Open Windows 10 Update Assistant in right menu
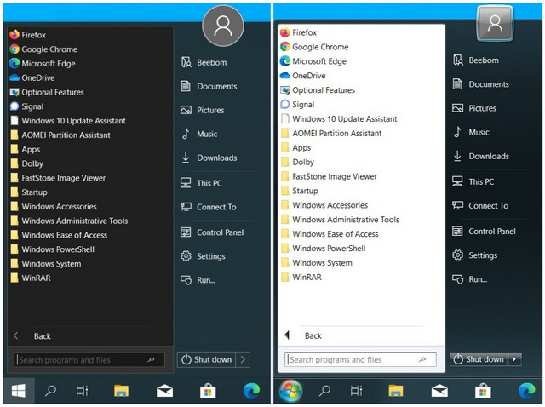 339,119
